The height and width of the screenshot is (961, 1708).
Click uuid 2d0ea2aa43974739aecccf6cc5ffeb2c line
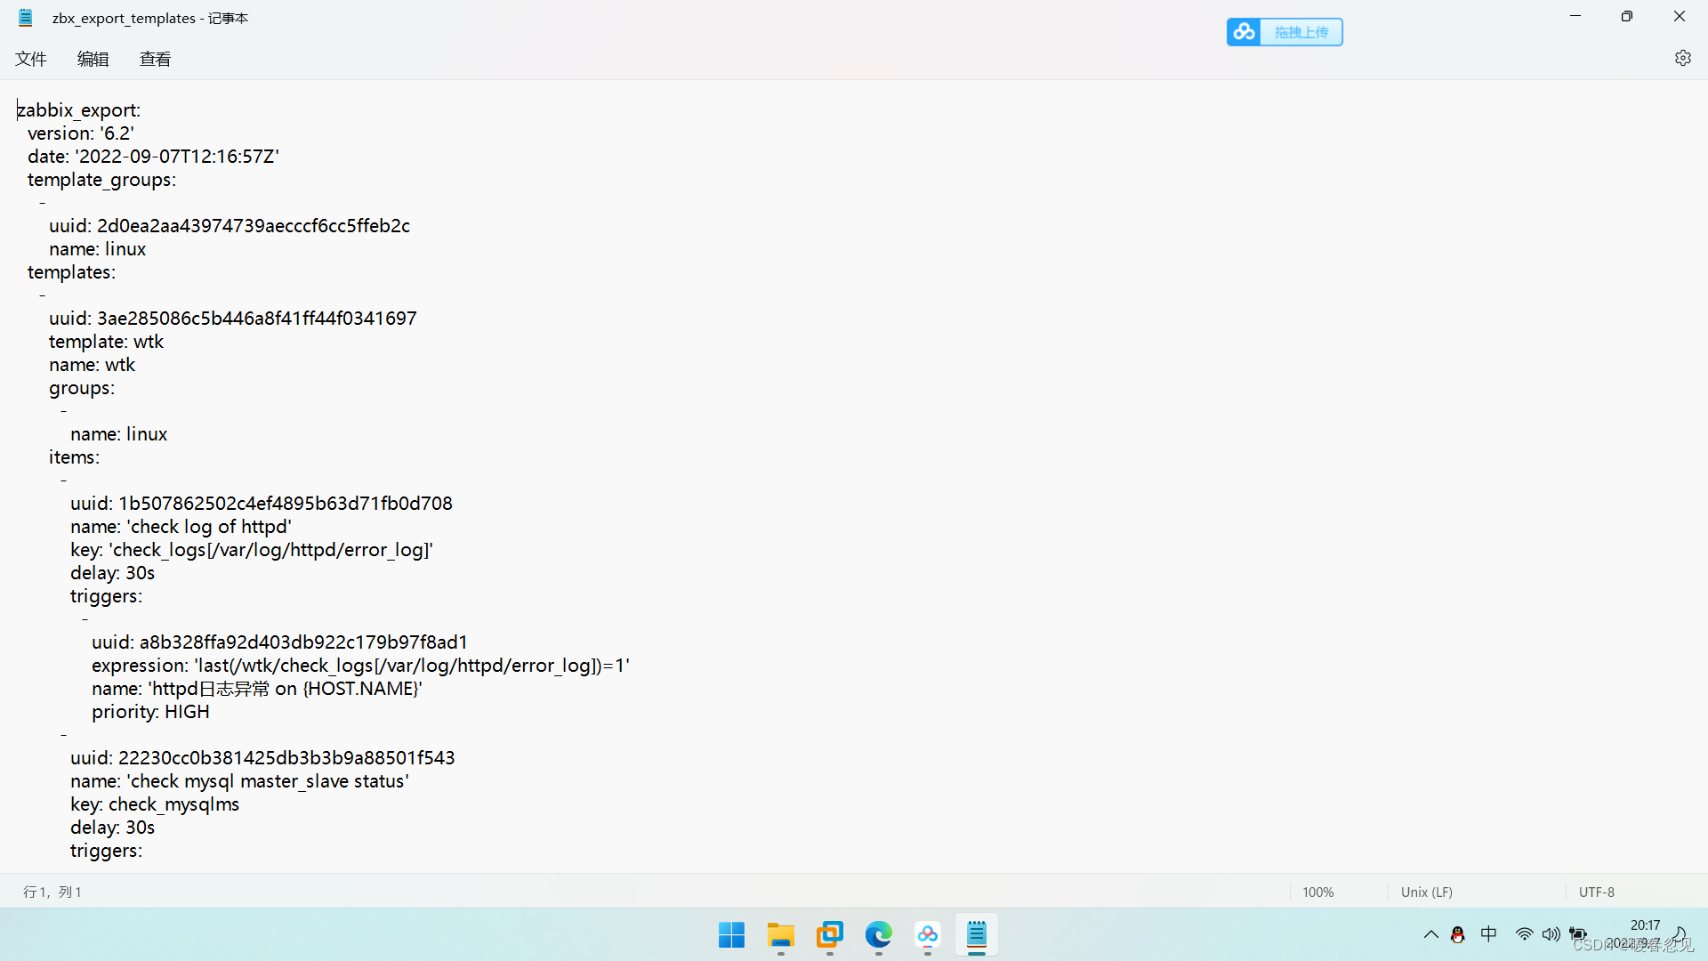[230, 226]
